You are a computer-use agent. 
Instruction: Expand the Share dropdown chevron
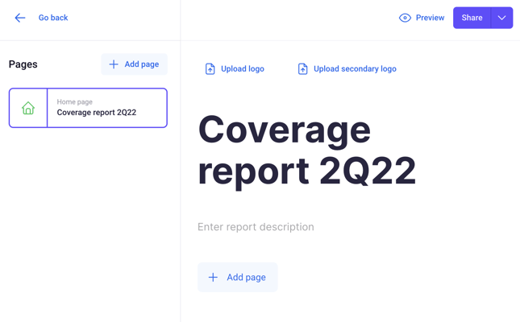[501, 18]
